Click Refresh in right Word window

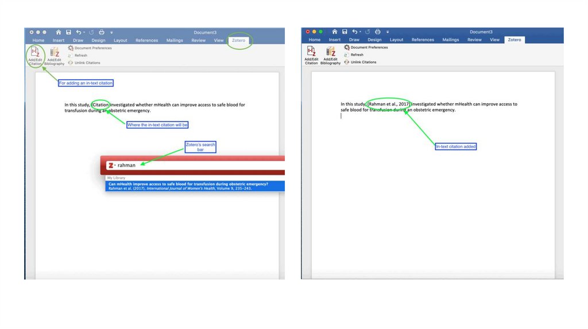pyautogui.click(x=354, y=54)
